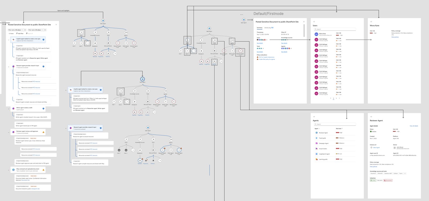Open the ellipsis menu left of Default/Firstnode
This screenshot has height=201, width=429.
(242, 14)
